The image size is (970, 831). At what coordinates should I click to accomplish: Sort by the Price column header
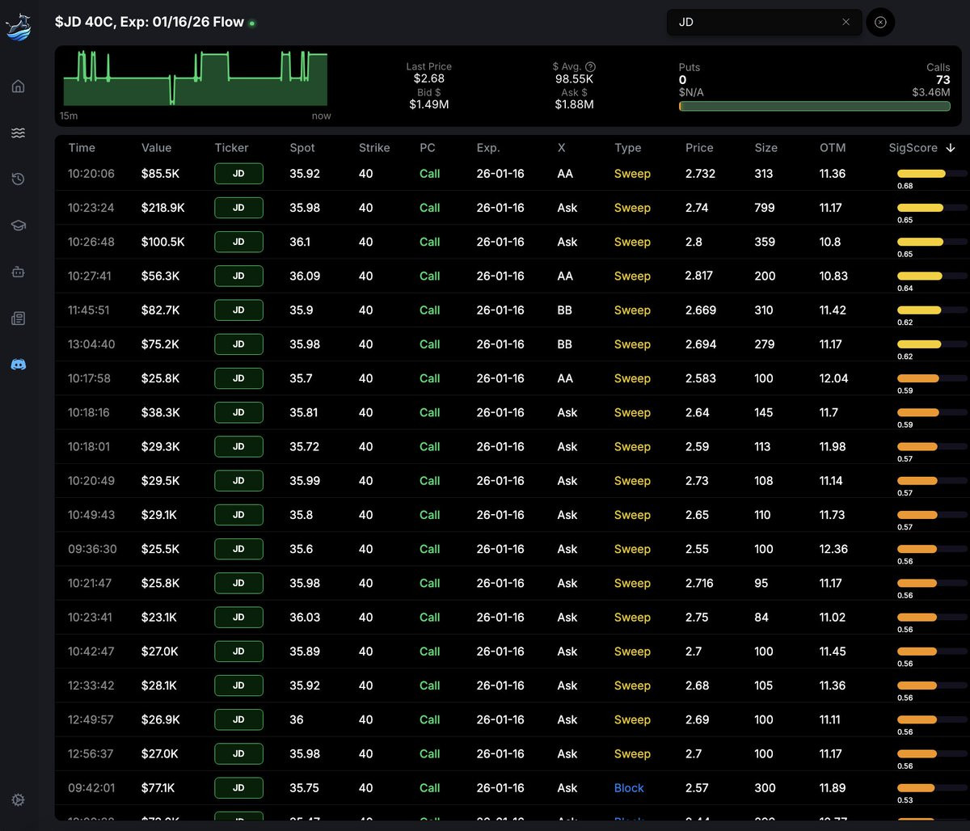(699, 148)
